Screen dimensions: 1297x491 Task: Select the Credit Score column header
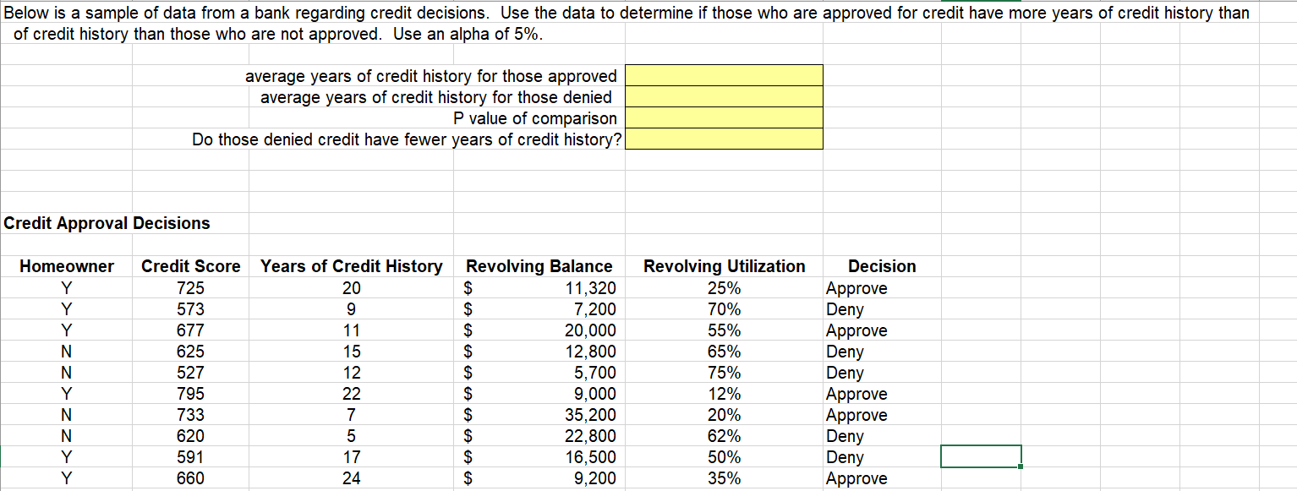pyautogui.click(x=191, y=266)
